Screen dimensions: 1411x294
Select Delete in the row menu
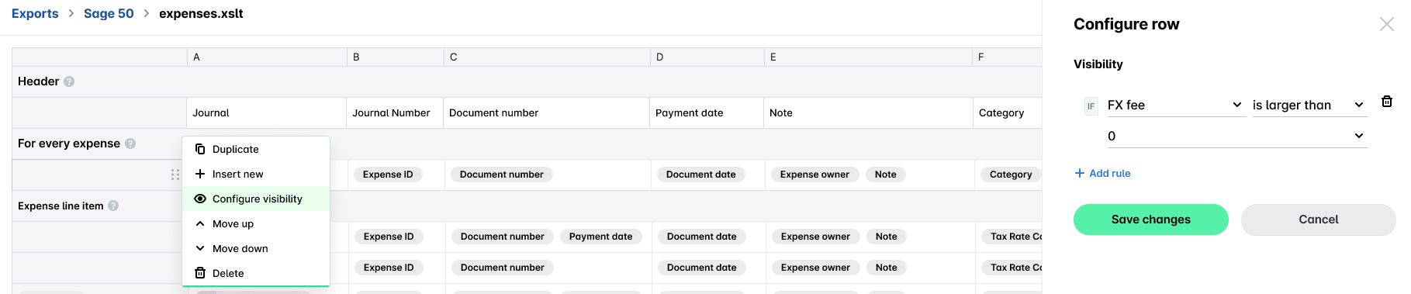pos(256,273)
